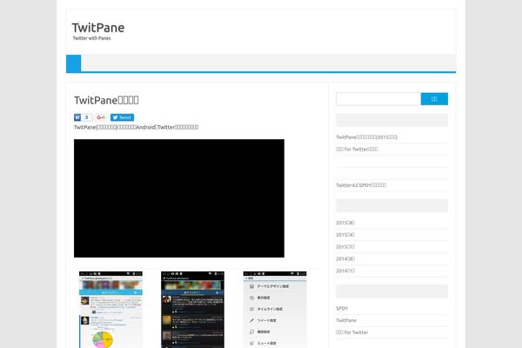Click the bookmark count 3 badge

click(x=86, y=117)
